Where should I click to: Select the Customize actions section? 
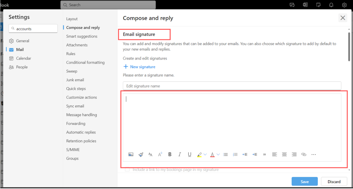pos(81,97)
